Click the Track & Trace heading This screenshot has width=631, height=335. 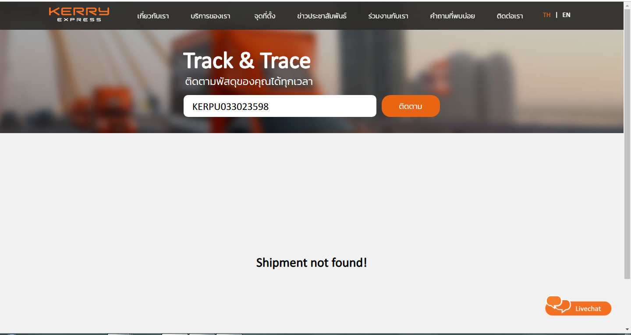(247, 60)
